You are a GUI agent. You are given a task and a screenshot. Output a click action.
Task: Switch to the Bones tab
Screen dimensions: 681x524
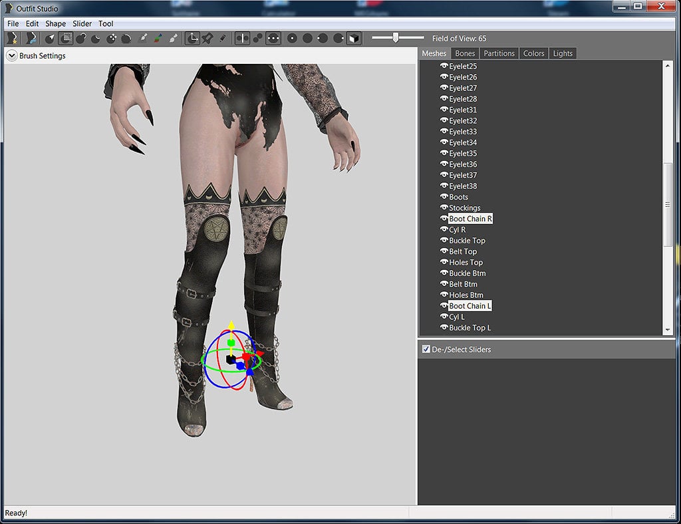(465, 53)
